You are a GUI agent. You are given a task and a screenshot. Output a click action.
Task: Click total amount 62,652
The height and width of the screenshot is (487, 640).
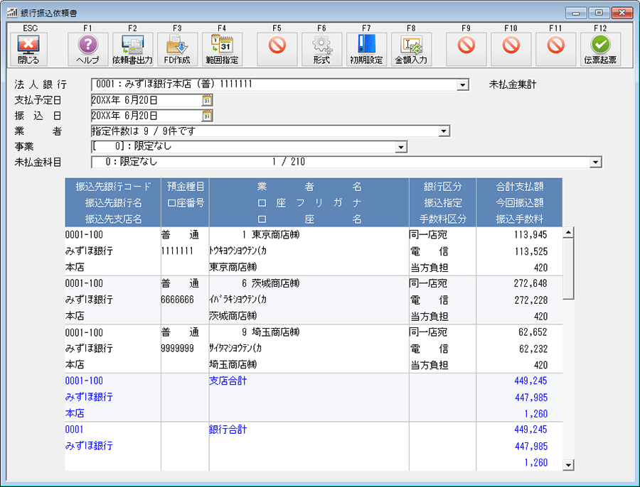tap(533, 332)
